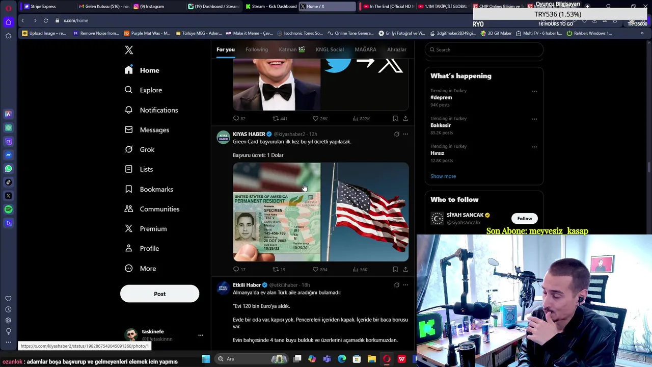Follow SİYAH SANCAK account

point(524,219)
